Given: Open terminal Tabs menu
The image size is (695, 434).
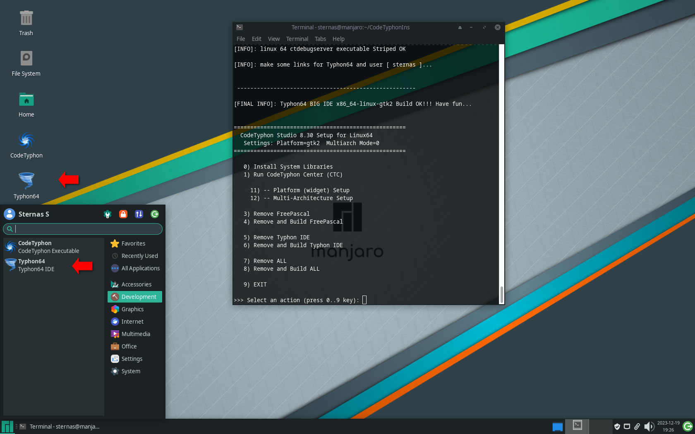Looking at the screenshot, I should [x=320, y=39].
